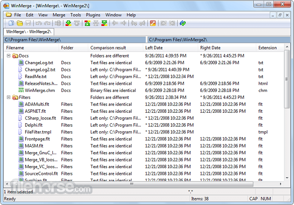The width and height of the screenshot is (294, 205).
Task: Click the Options wrench toolbar icon
Action: pos(153,23)
